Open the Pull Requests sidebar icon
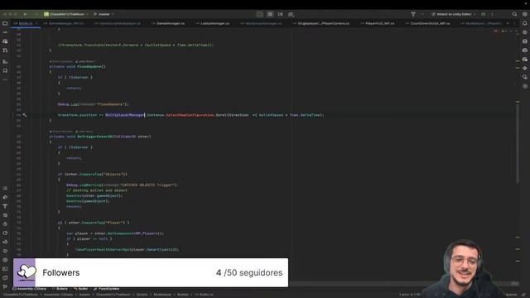The height and width of the screenshot is (298, 530). pos(5,50)
